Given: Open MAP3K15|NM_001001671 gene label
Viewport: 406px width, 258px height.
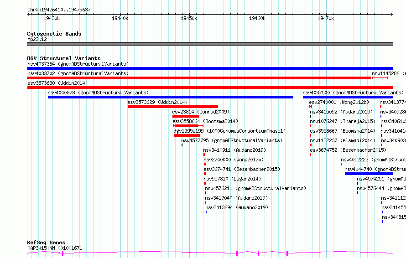Looking at the screenshot, I should coord(55,248).
